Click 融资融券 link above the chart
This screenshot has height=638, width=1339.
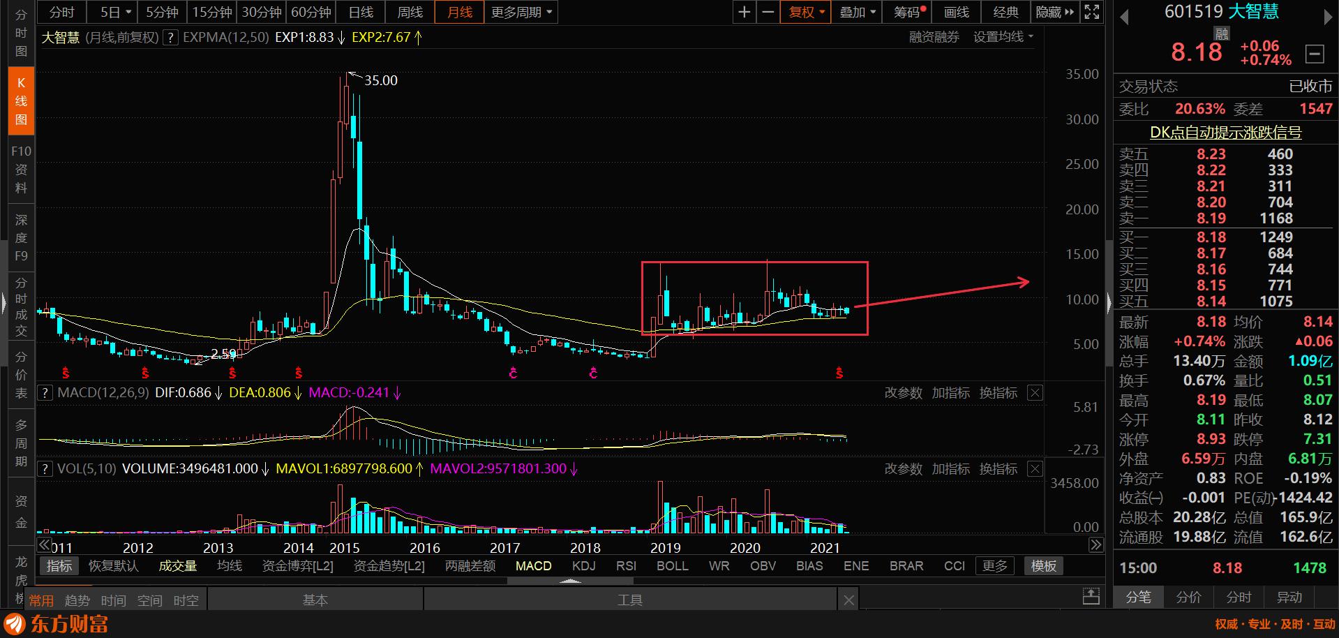[934, 38]
